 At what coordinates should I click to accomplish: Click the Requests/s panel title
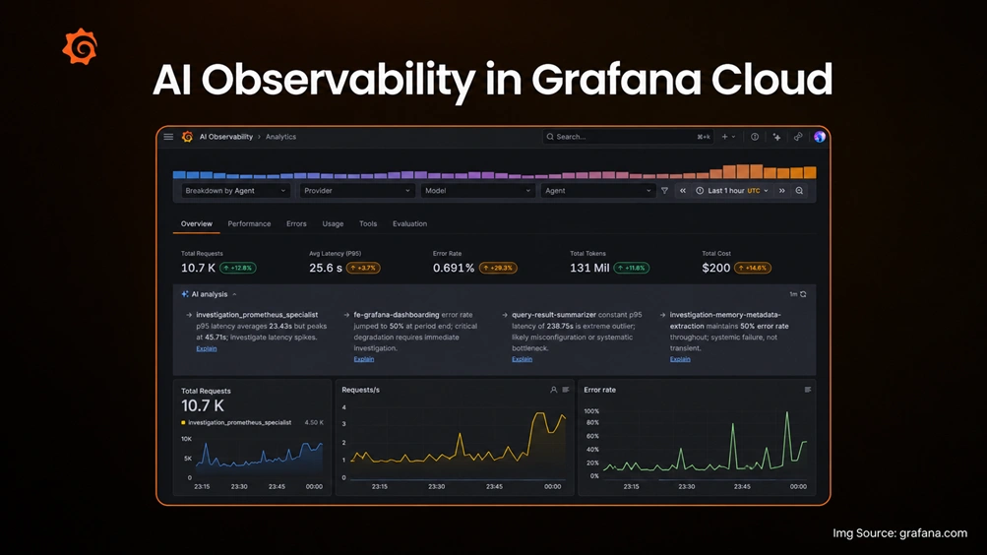pyautogui.click(x=361, y=390)
